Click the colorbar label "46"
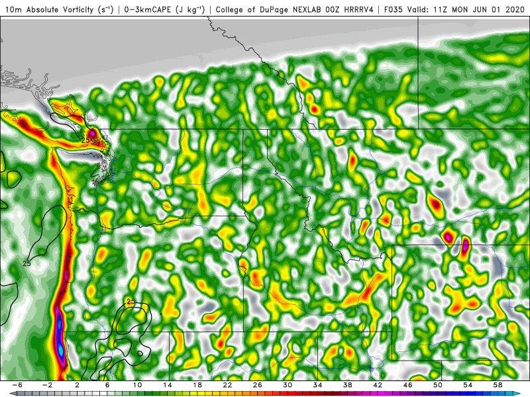 tap(408, 385)
